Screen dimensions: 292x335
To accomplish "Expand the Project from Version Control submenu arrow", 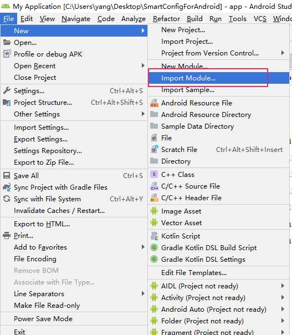I will 283,53.
